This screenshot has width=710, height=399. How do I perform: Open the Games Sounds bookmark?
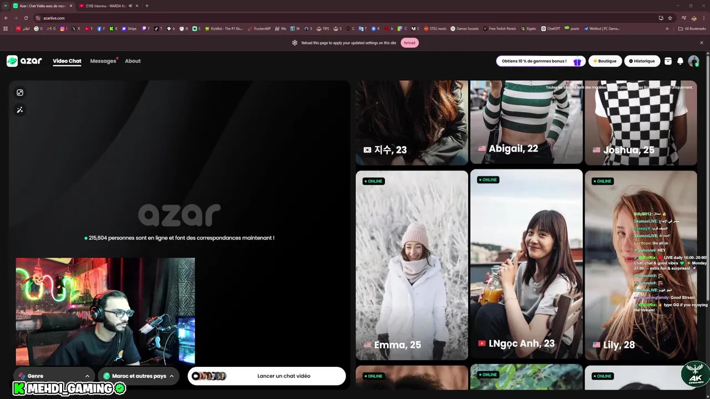pyautogui.click(x=465, y=28)
